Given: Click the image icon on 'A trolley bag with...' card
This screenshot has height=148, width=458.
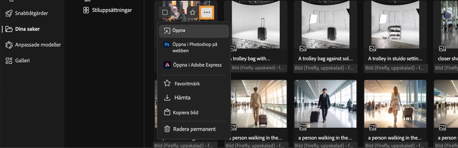Looking at the screenshot, I should pyautogui.click(x=233, y=48).
